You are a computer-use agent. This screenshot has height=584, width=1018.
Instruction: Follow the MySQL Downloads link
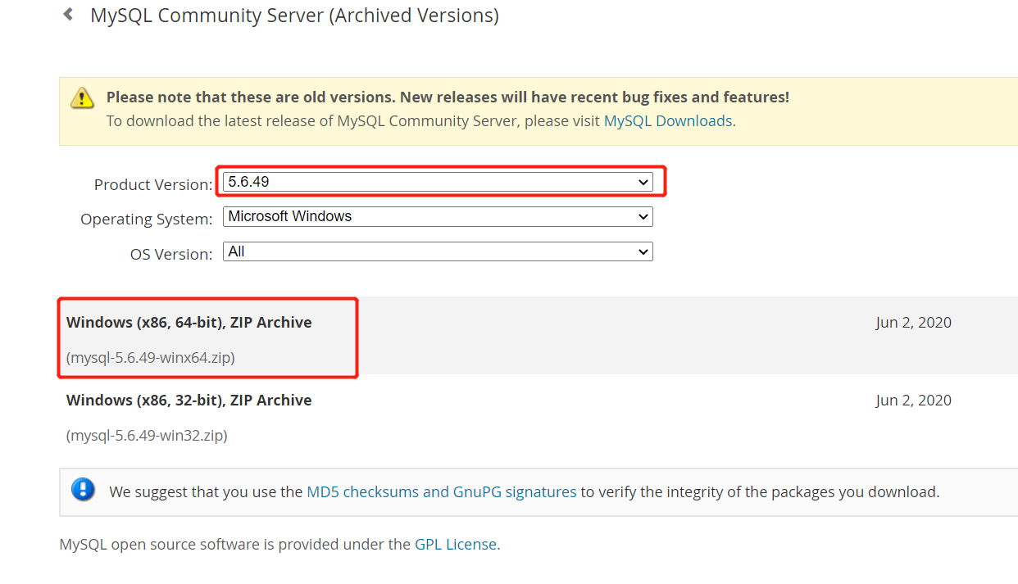click(x=667, y=121)
